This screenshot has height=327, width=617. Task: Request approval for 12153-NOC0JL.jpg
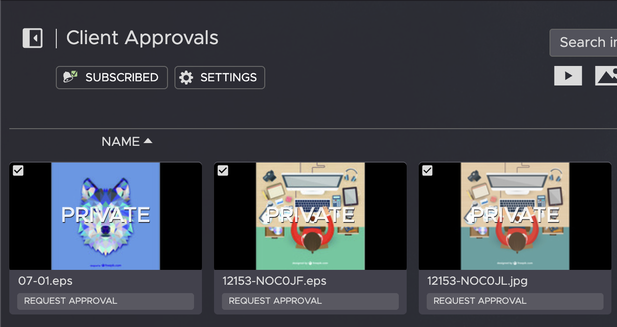click(515, 301)
